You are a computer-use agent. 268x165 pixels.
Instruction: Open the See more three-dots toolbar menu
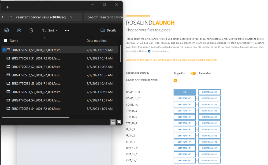67,30
